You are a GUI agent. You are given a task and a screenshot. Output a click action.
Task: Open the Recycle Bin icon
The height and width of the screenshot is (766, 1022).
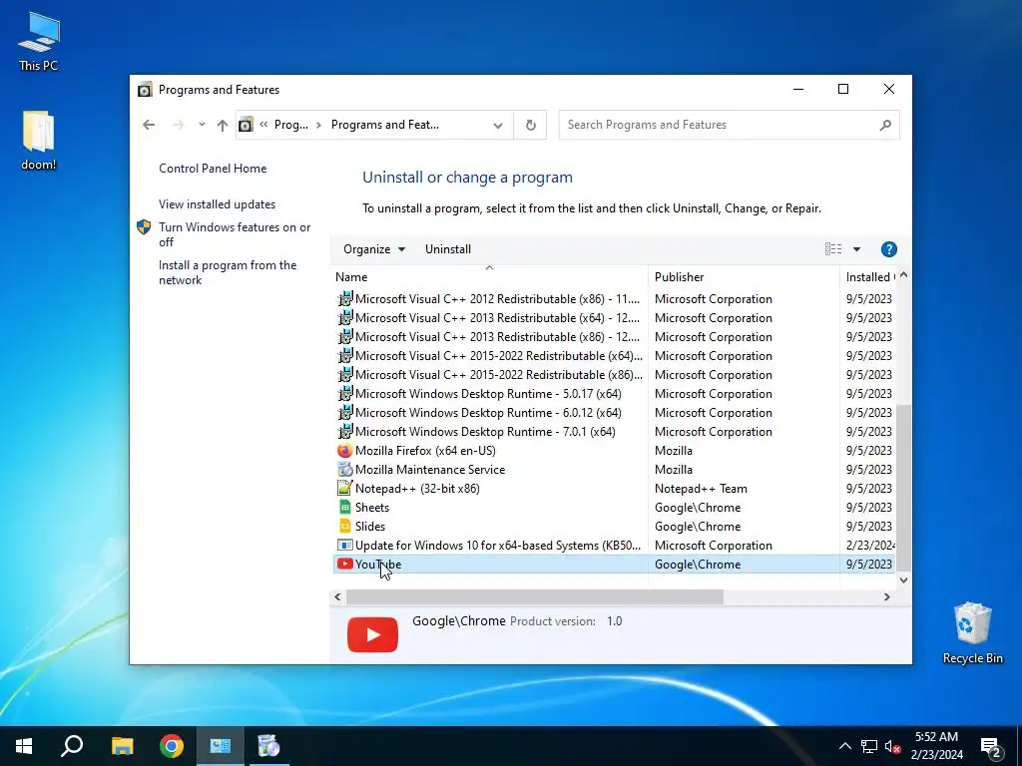coord(972,632)
